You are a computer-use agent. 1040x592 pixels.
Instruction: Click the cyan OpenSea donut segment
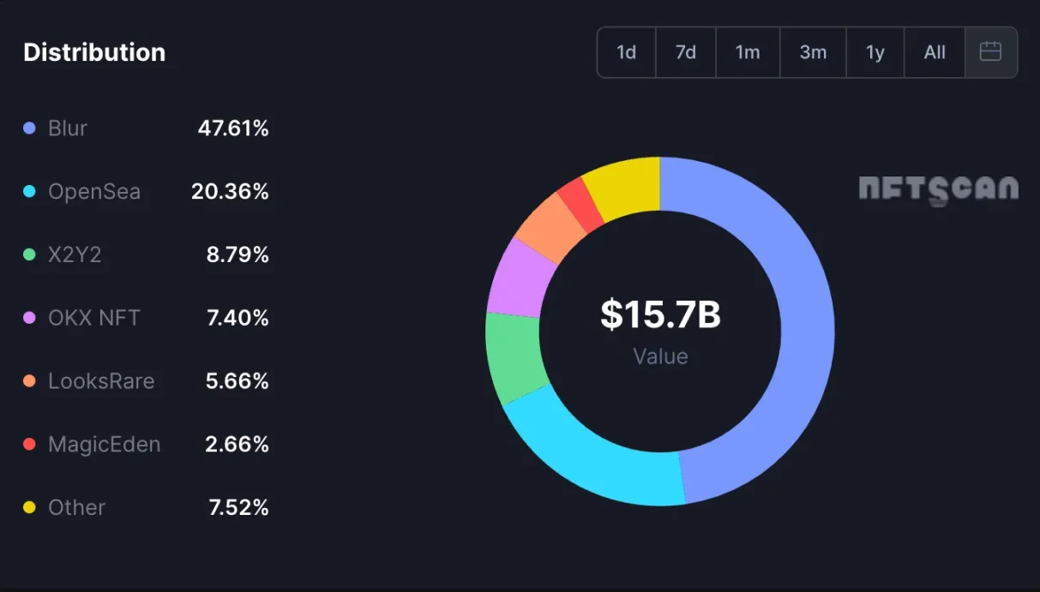click(600, 461)
